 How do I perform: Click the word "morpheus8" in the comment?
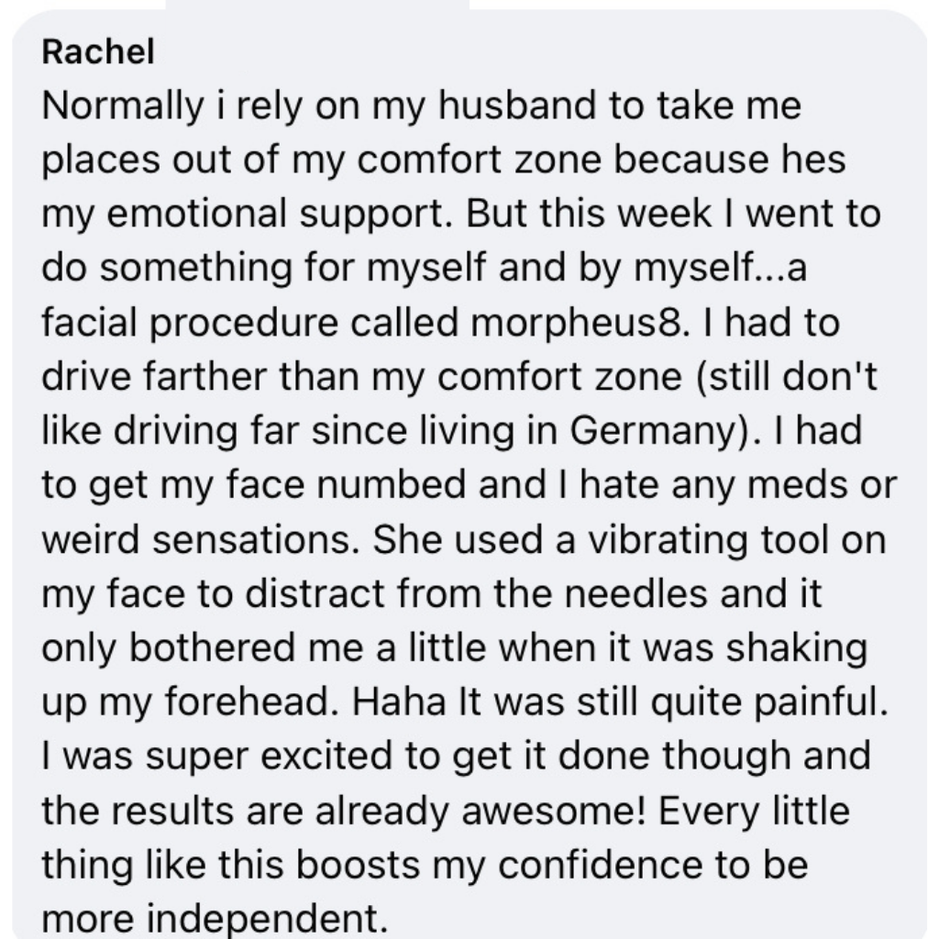pyautogui.click(x=576, y=324)
